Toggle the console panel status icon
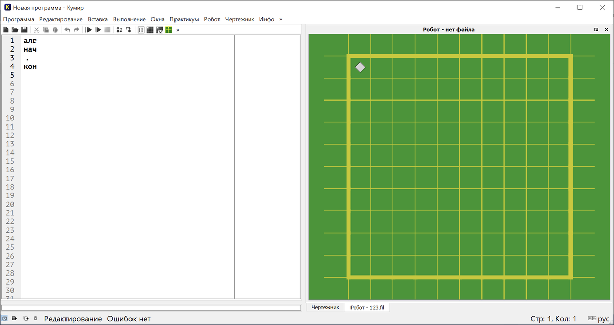This screenshot has width=614, height=325. pyautogui.click(x=5, y=319)
